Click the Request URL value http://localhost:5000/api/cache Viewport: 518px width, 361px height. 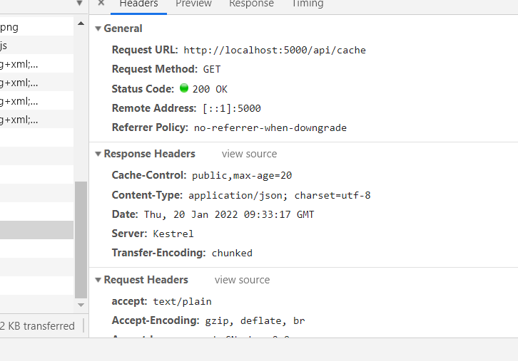(x=275, y=50)
